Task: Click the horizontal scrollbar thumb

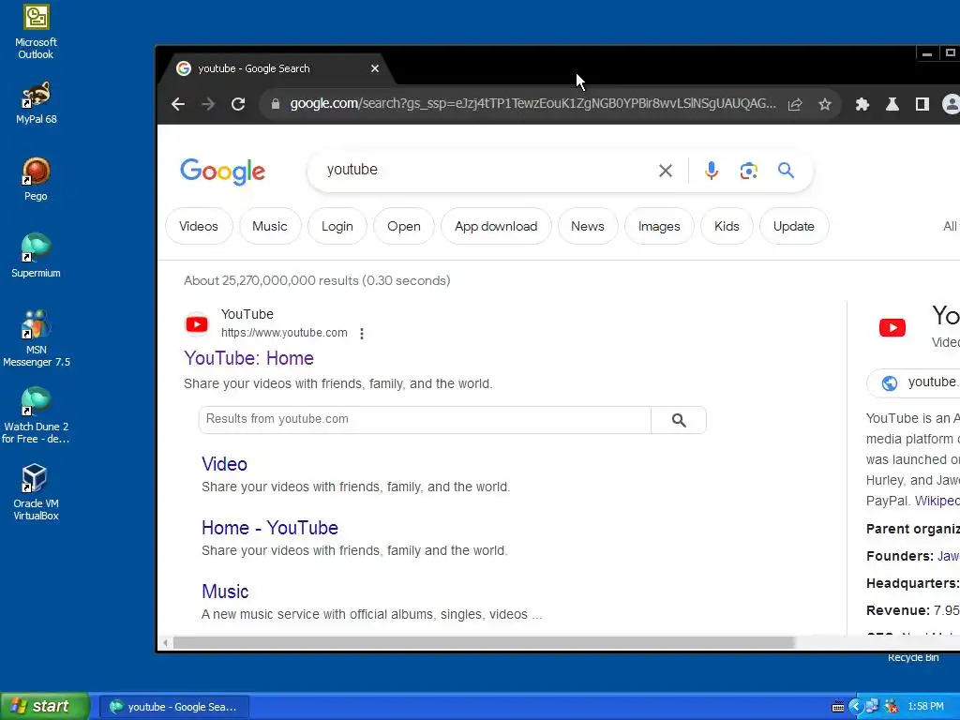Action: (484, 643)
